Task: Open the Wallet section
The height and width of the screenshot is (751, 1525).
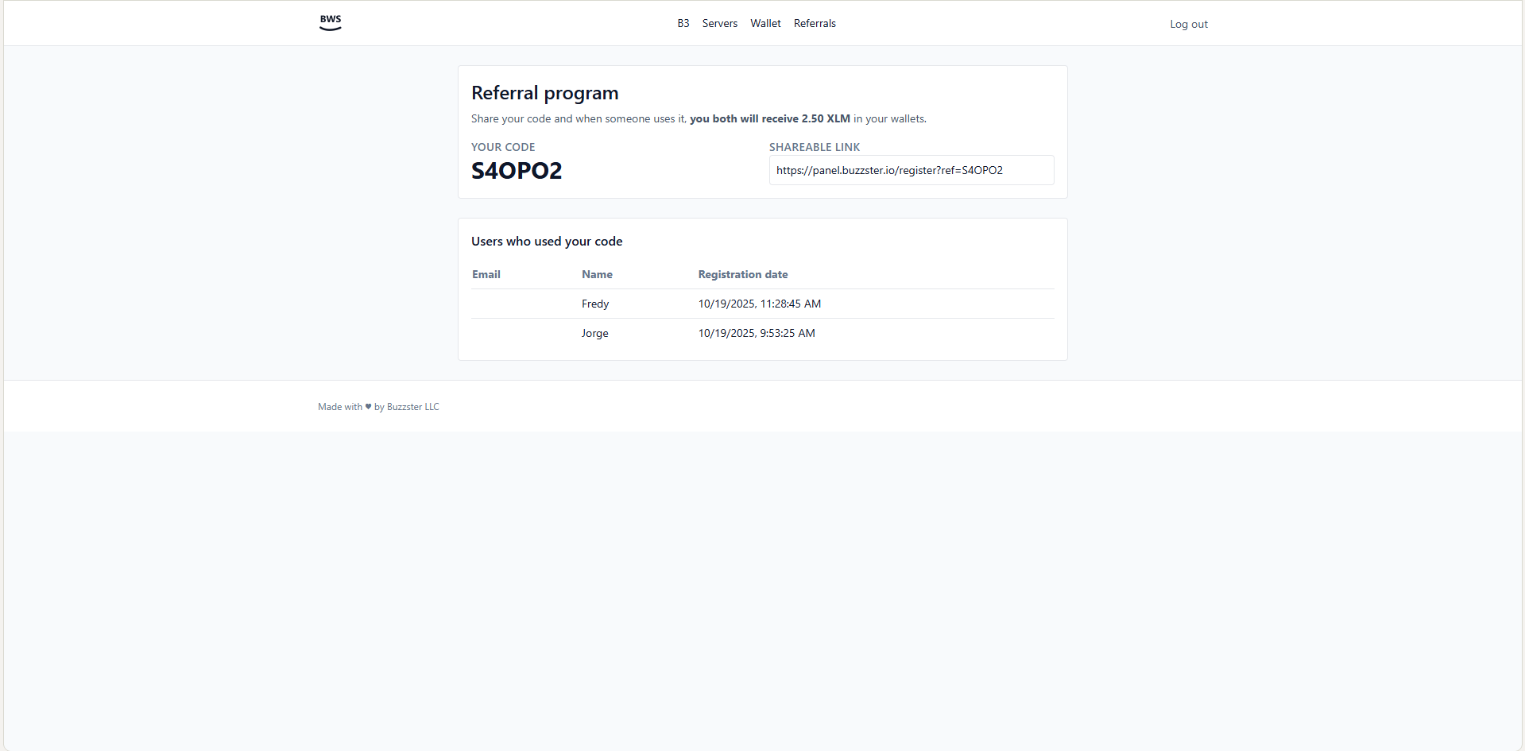Action: 764,23
